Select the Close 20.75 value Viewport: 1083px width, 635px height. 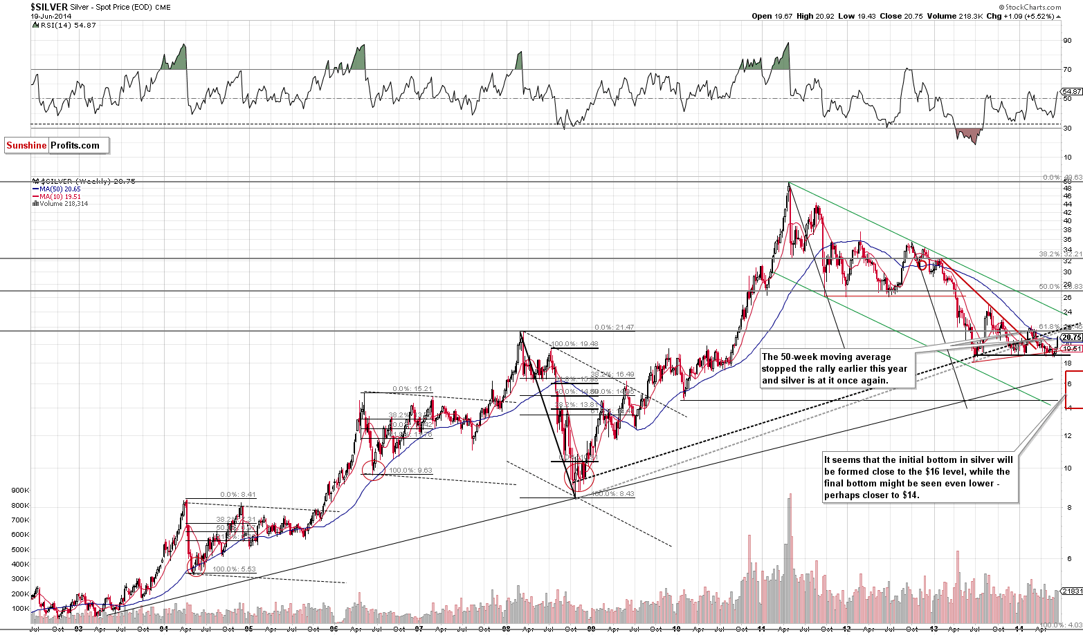click(902, 16)
